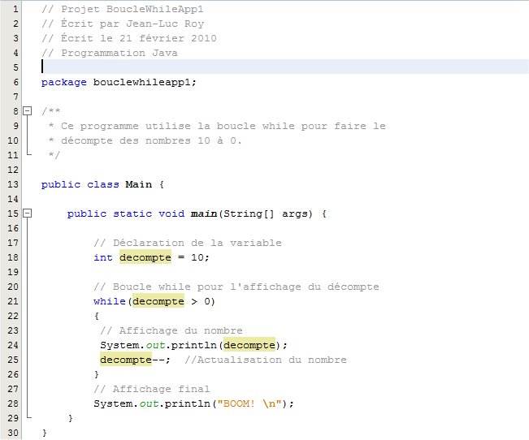The width and height of the screenshot is (529, 440).
Task: Click the final closing brace on line 30
Action: [x=45, y=433]
